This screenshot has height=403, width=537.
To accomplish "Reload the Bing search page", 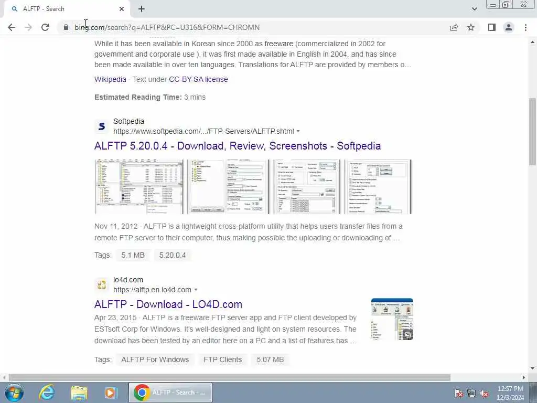I will coord(45,27).
